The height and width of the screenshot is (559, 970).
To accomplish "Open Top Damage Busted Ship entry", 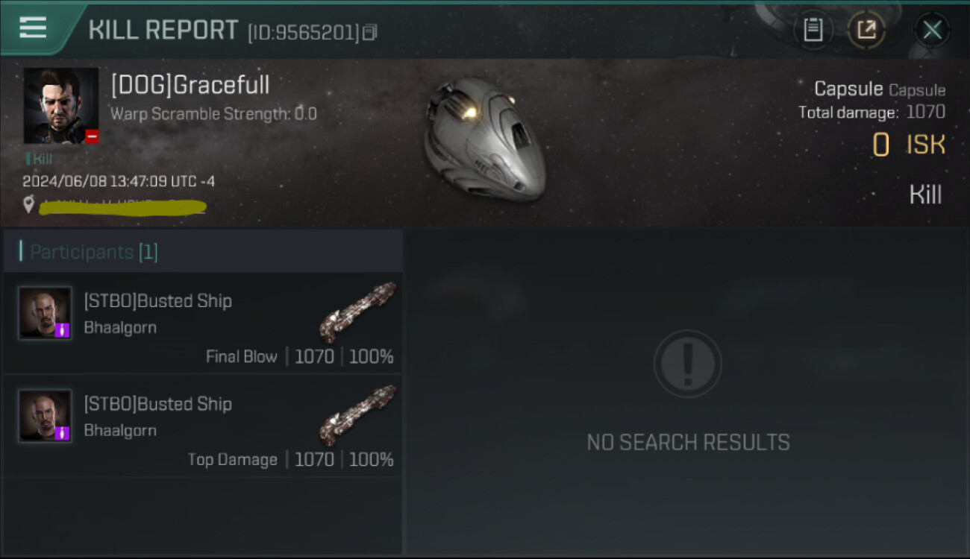I will point(203,426).
